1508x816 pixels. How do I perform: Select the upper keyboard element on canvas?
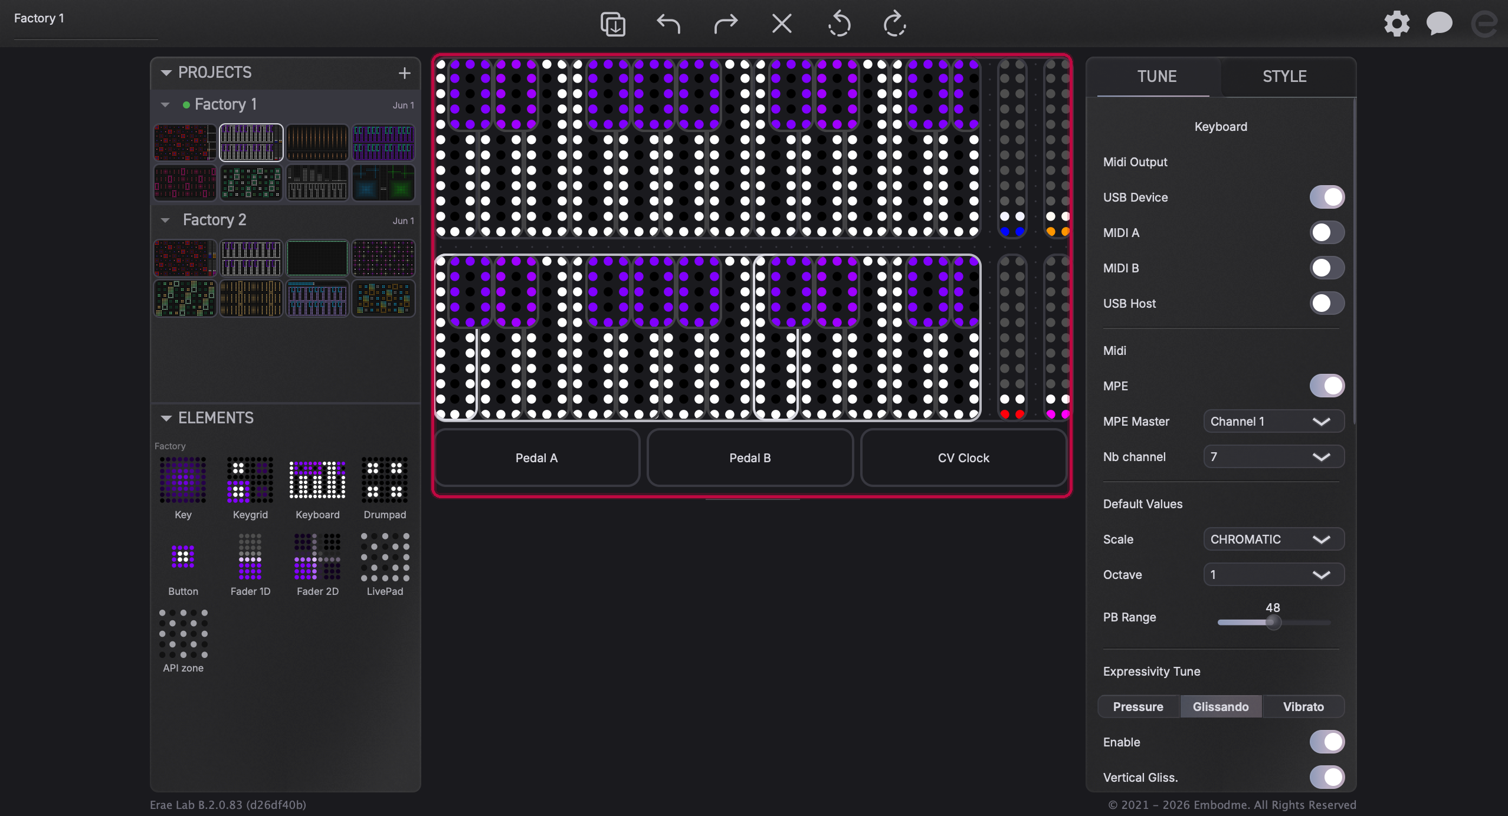click(x=707, y=148)
